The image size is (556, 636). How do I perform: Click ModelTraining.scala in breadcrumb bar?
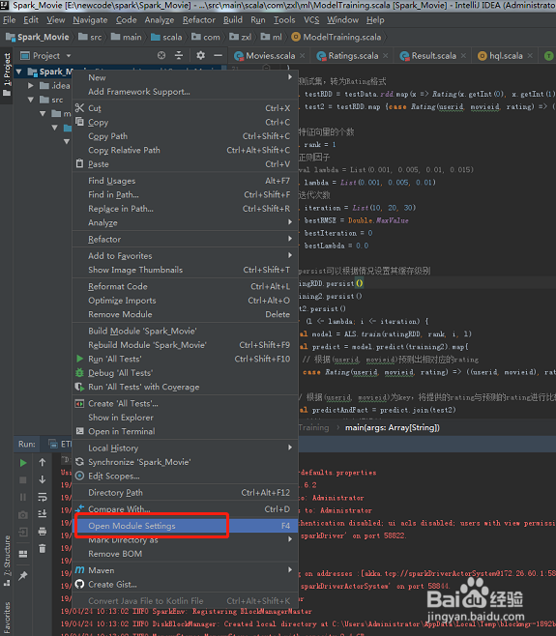click(x=337, y=38)
